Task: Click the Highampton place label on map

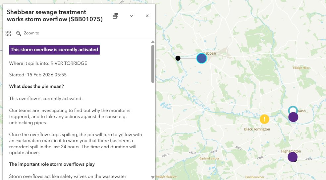Action: point(291,151)
